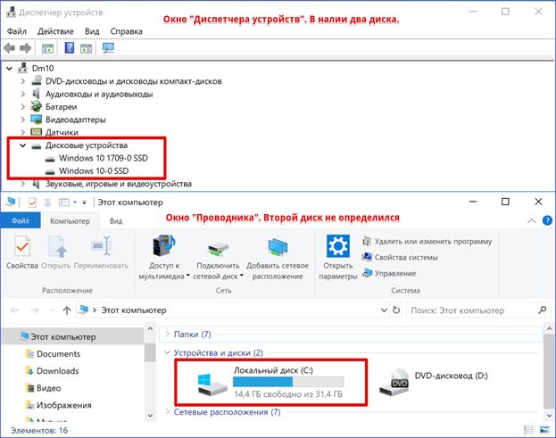Click the DVD-дисководы drive icon in tree
556x438 pixels.
pyautogui.click(x=37, y=81)
